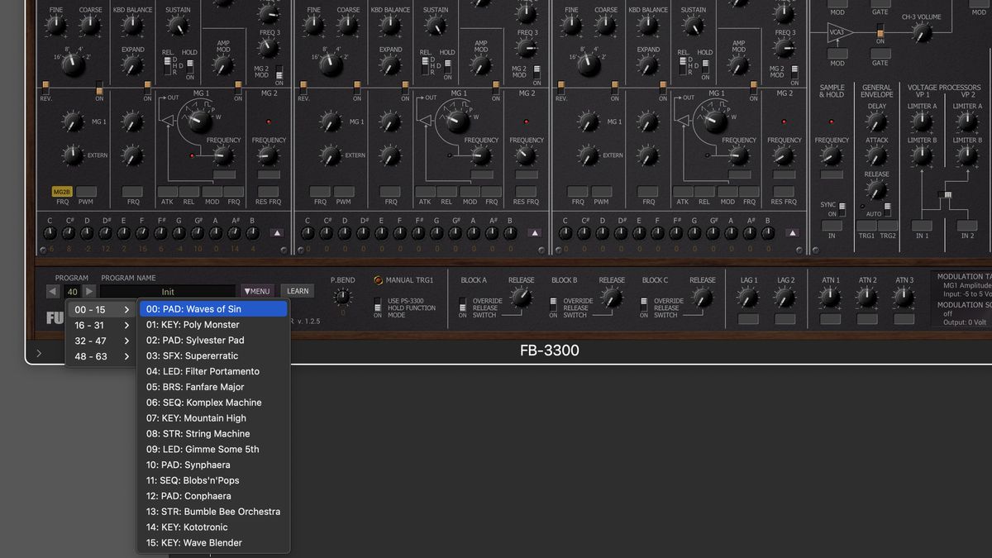Choose preset 05: BRS: Fanfare Major
This screenshot has height=558, width=992.
[x=213, y=387]
